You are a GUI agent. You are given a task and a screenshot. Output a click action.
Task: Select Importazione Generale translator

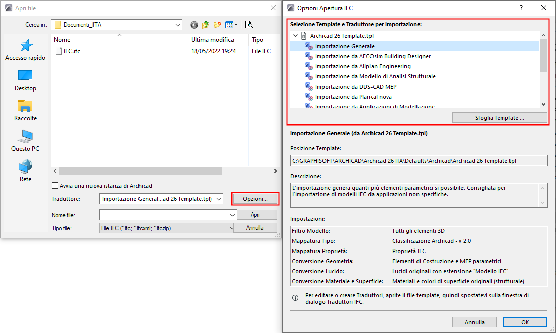point(414,46)
